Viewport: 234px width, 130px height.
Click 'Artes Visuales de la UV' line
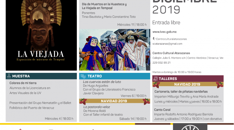point(25,93)
